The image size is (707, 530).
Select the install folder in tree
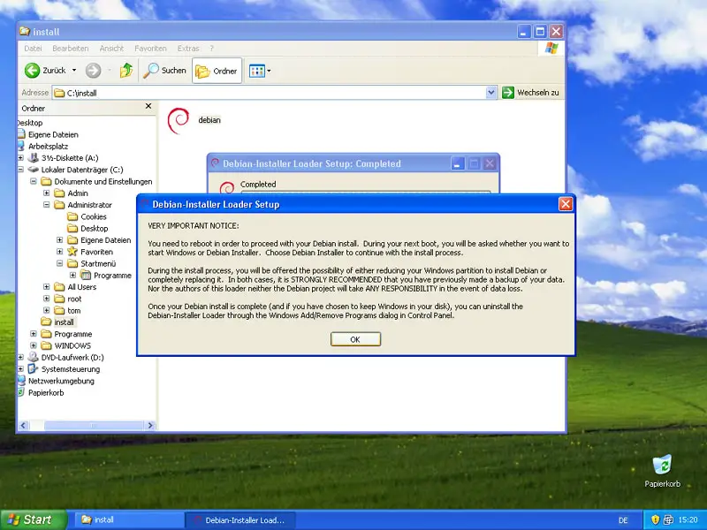click(57, 322)
